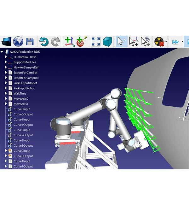The width and height of the screenshot is (189, 205).
Task: Undo the last action
Action: coord(44,41)
